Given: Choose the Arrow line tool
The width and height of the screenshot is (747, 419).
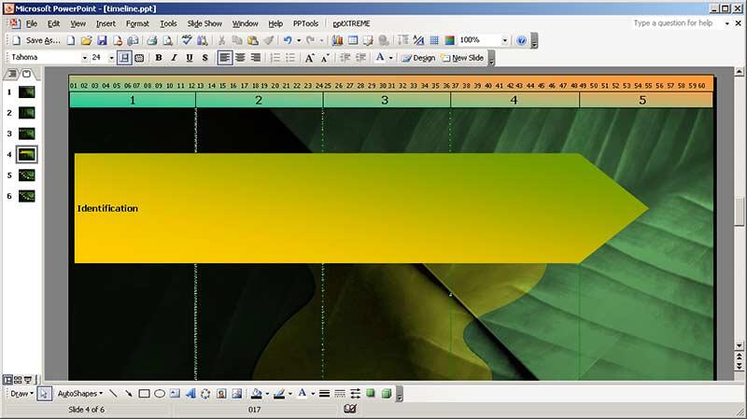Looking at the screenshot, I should 128,394.
